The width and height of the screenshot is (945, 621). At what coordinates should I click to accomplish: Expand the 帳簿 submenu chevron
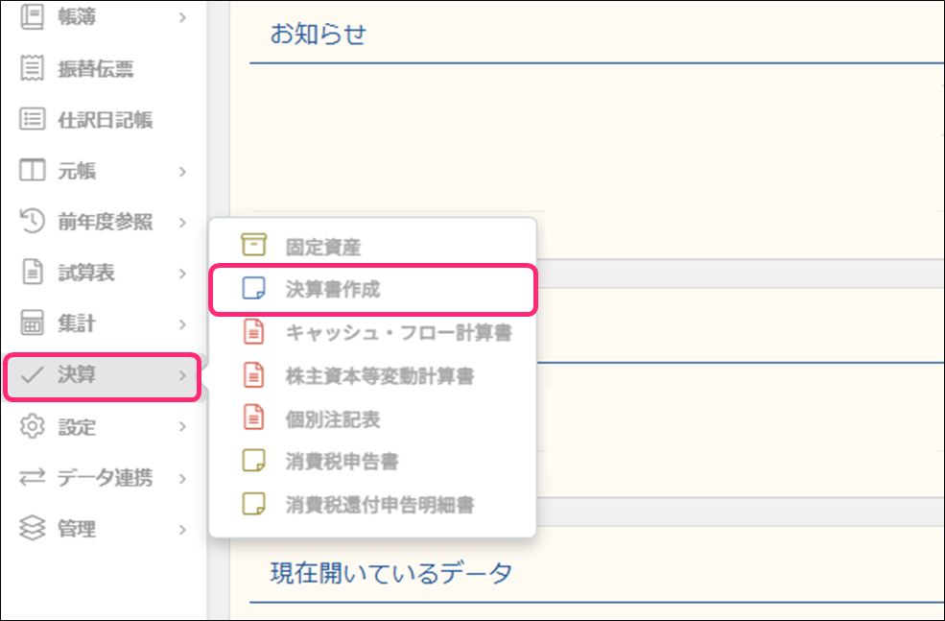[182, 17]
